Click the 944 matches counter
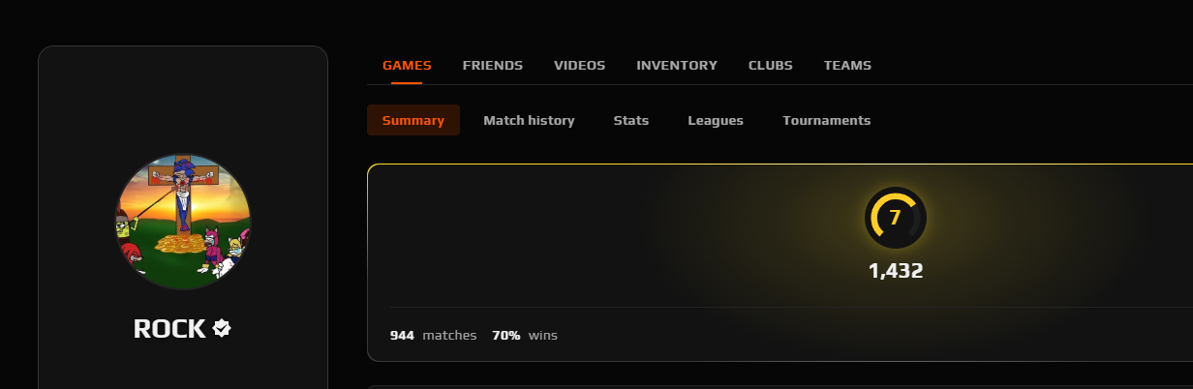The image size is (1193, 389). [x=433, y=335]
